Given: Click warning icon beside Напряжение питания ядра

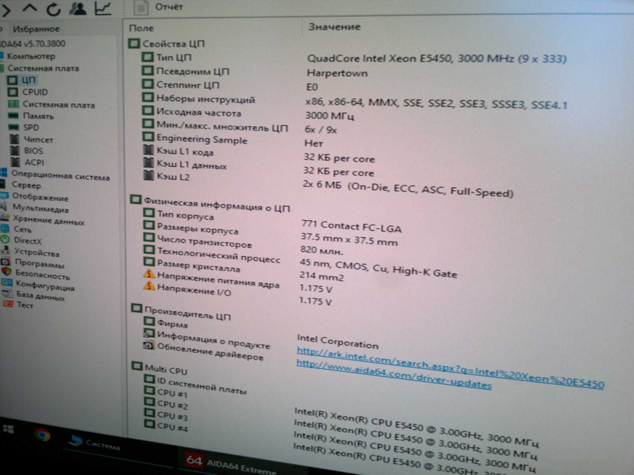Looking at the screenshot, I should 149,273.
